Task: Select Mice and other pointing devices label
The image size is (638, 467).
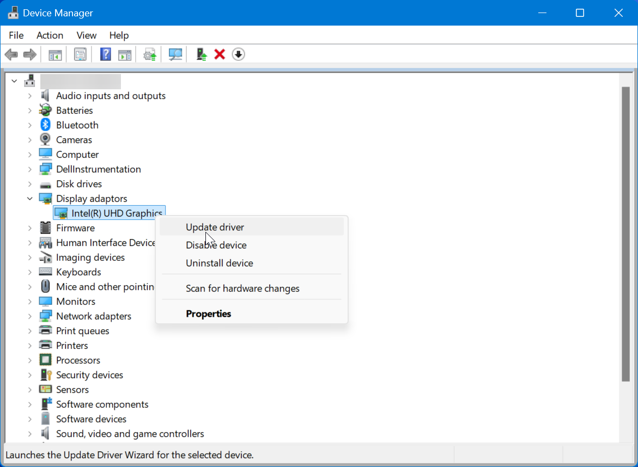Action: 105,286
